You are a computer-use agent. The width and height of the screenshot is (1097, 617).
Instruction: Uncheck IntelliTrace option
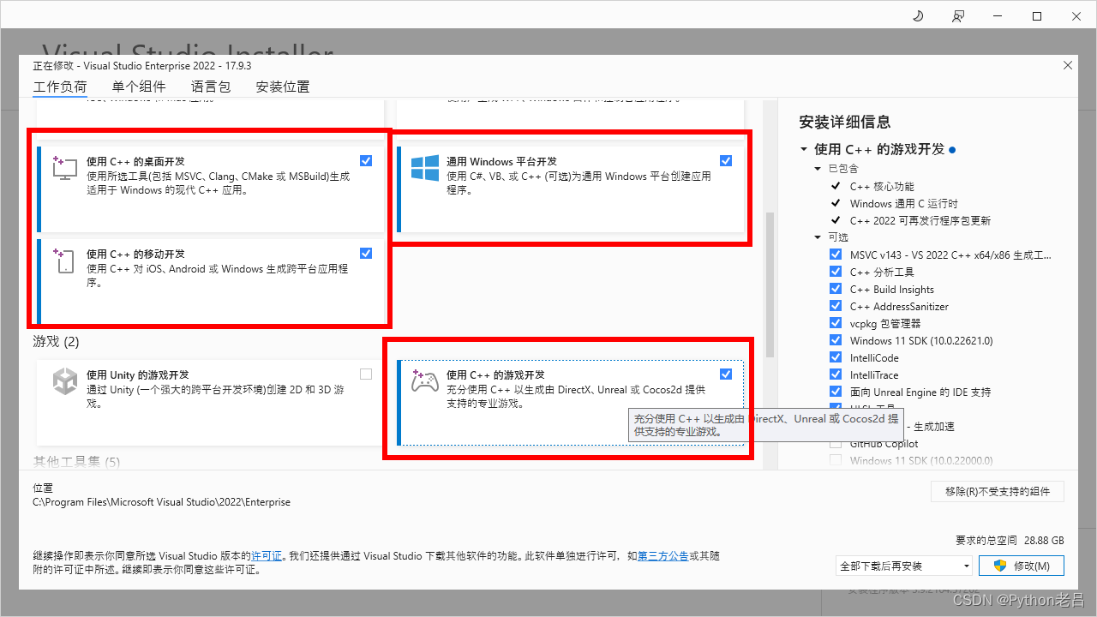coord(836,374)
